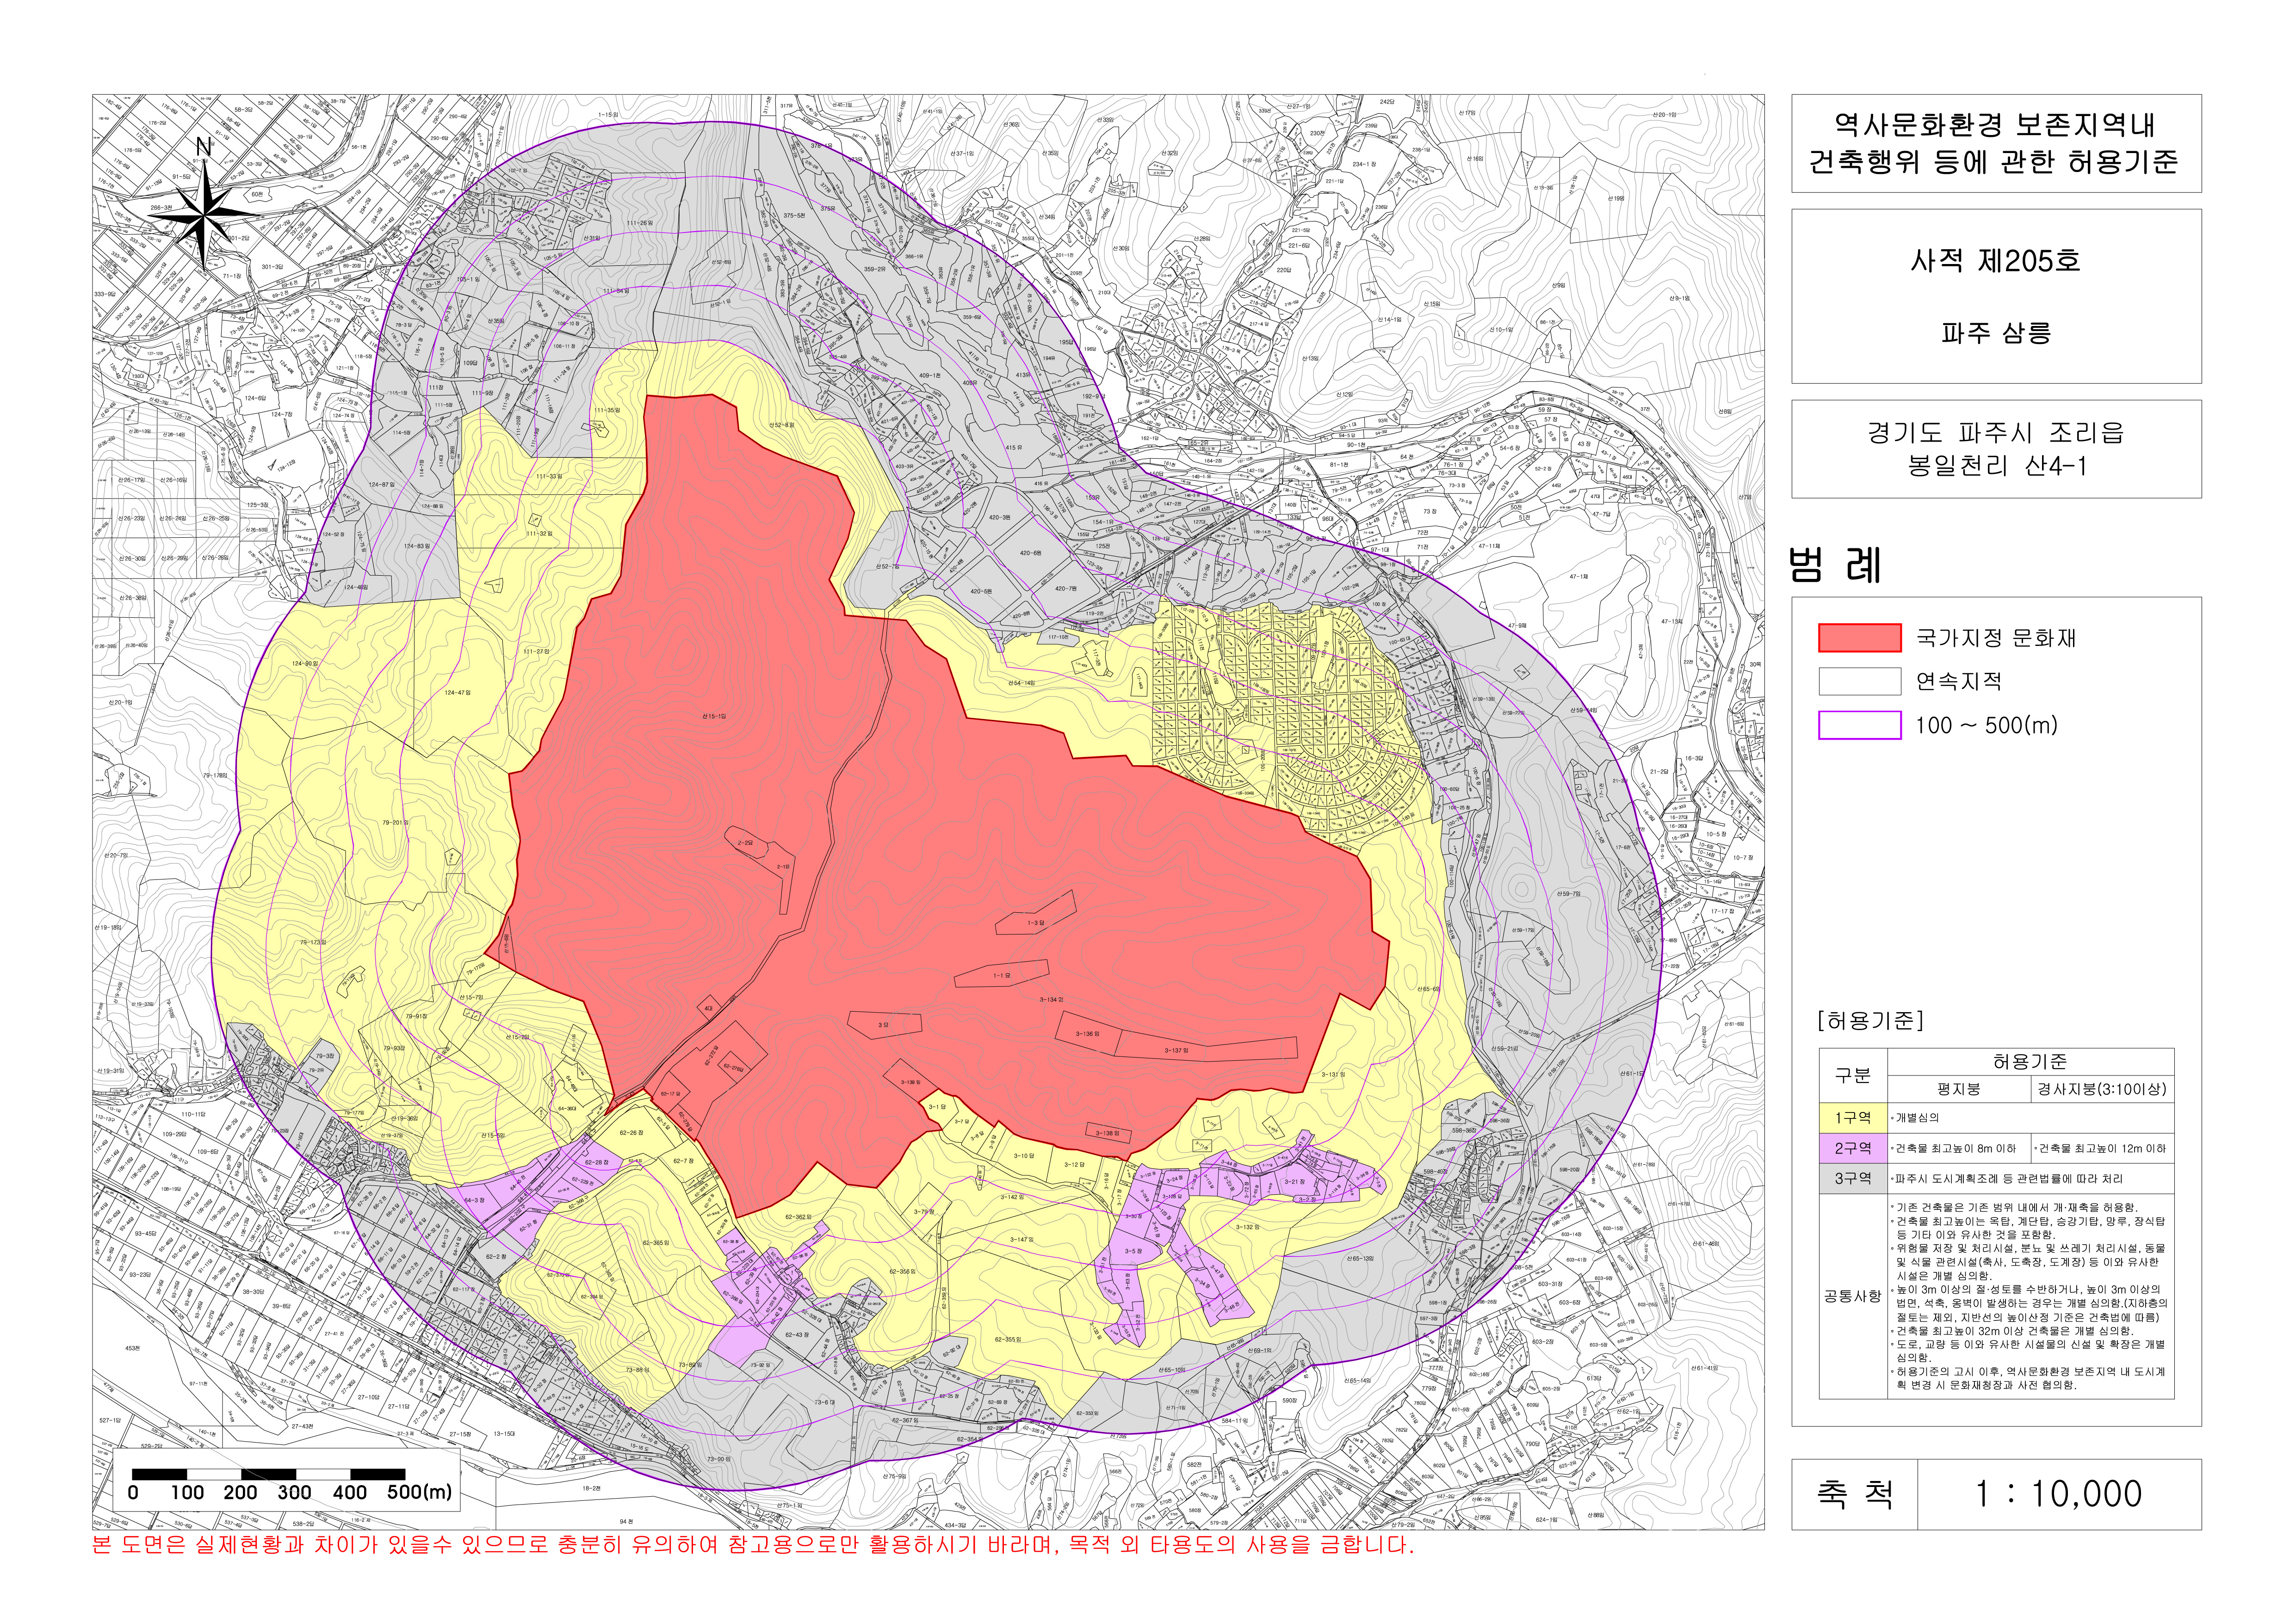
Task: Click the [허용기준] section heading
Action: (1869, 1020)
